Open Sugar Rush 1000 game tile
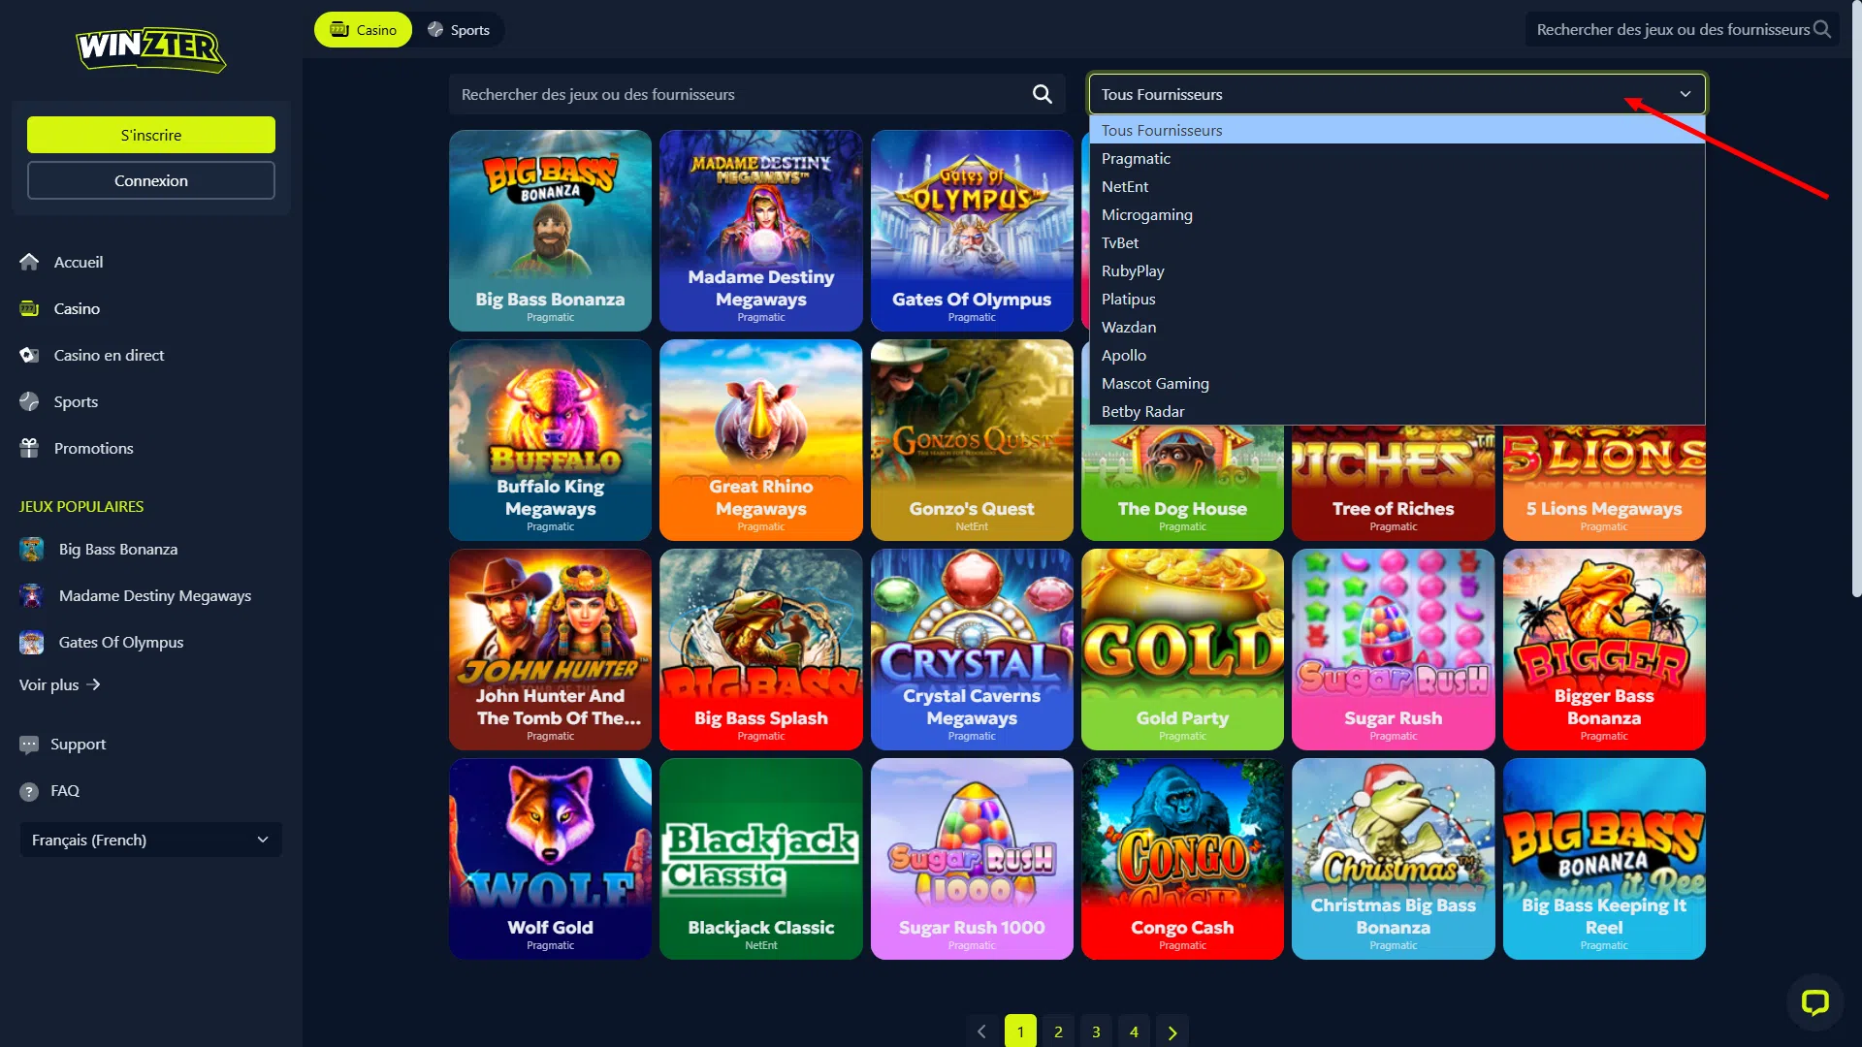This screenshot has height=1047, width=1862. (x=972, y=859)
